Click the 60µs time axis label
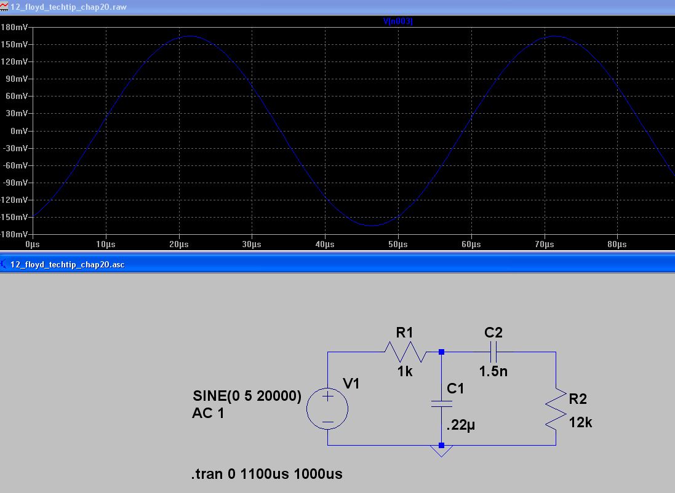675x493 pixels. [471, 245]
